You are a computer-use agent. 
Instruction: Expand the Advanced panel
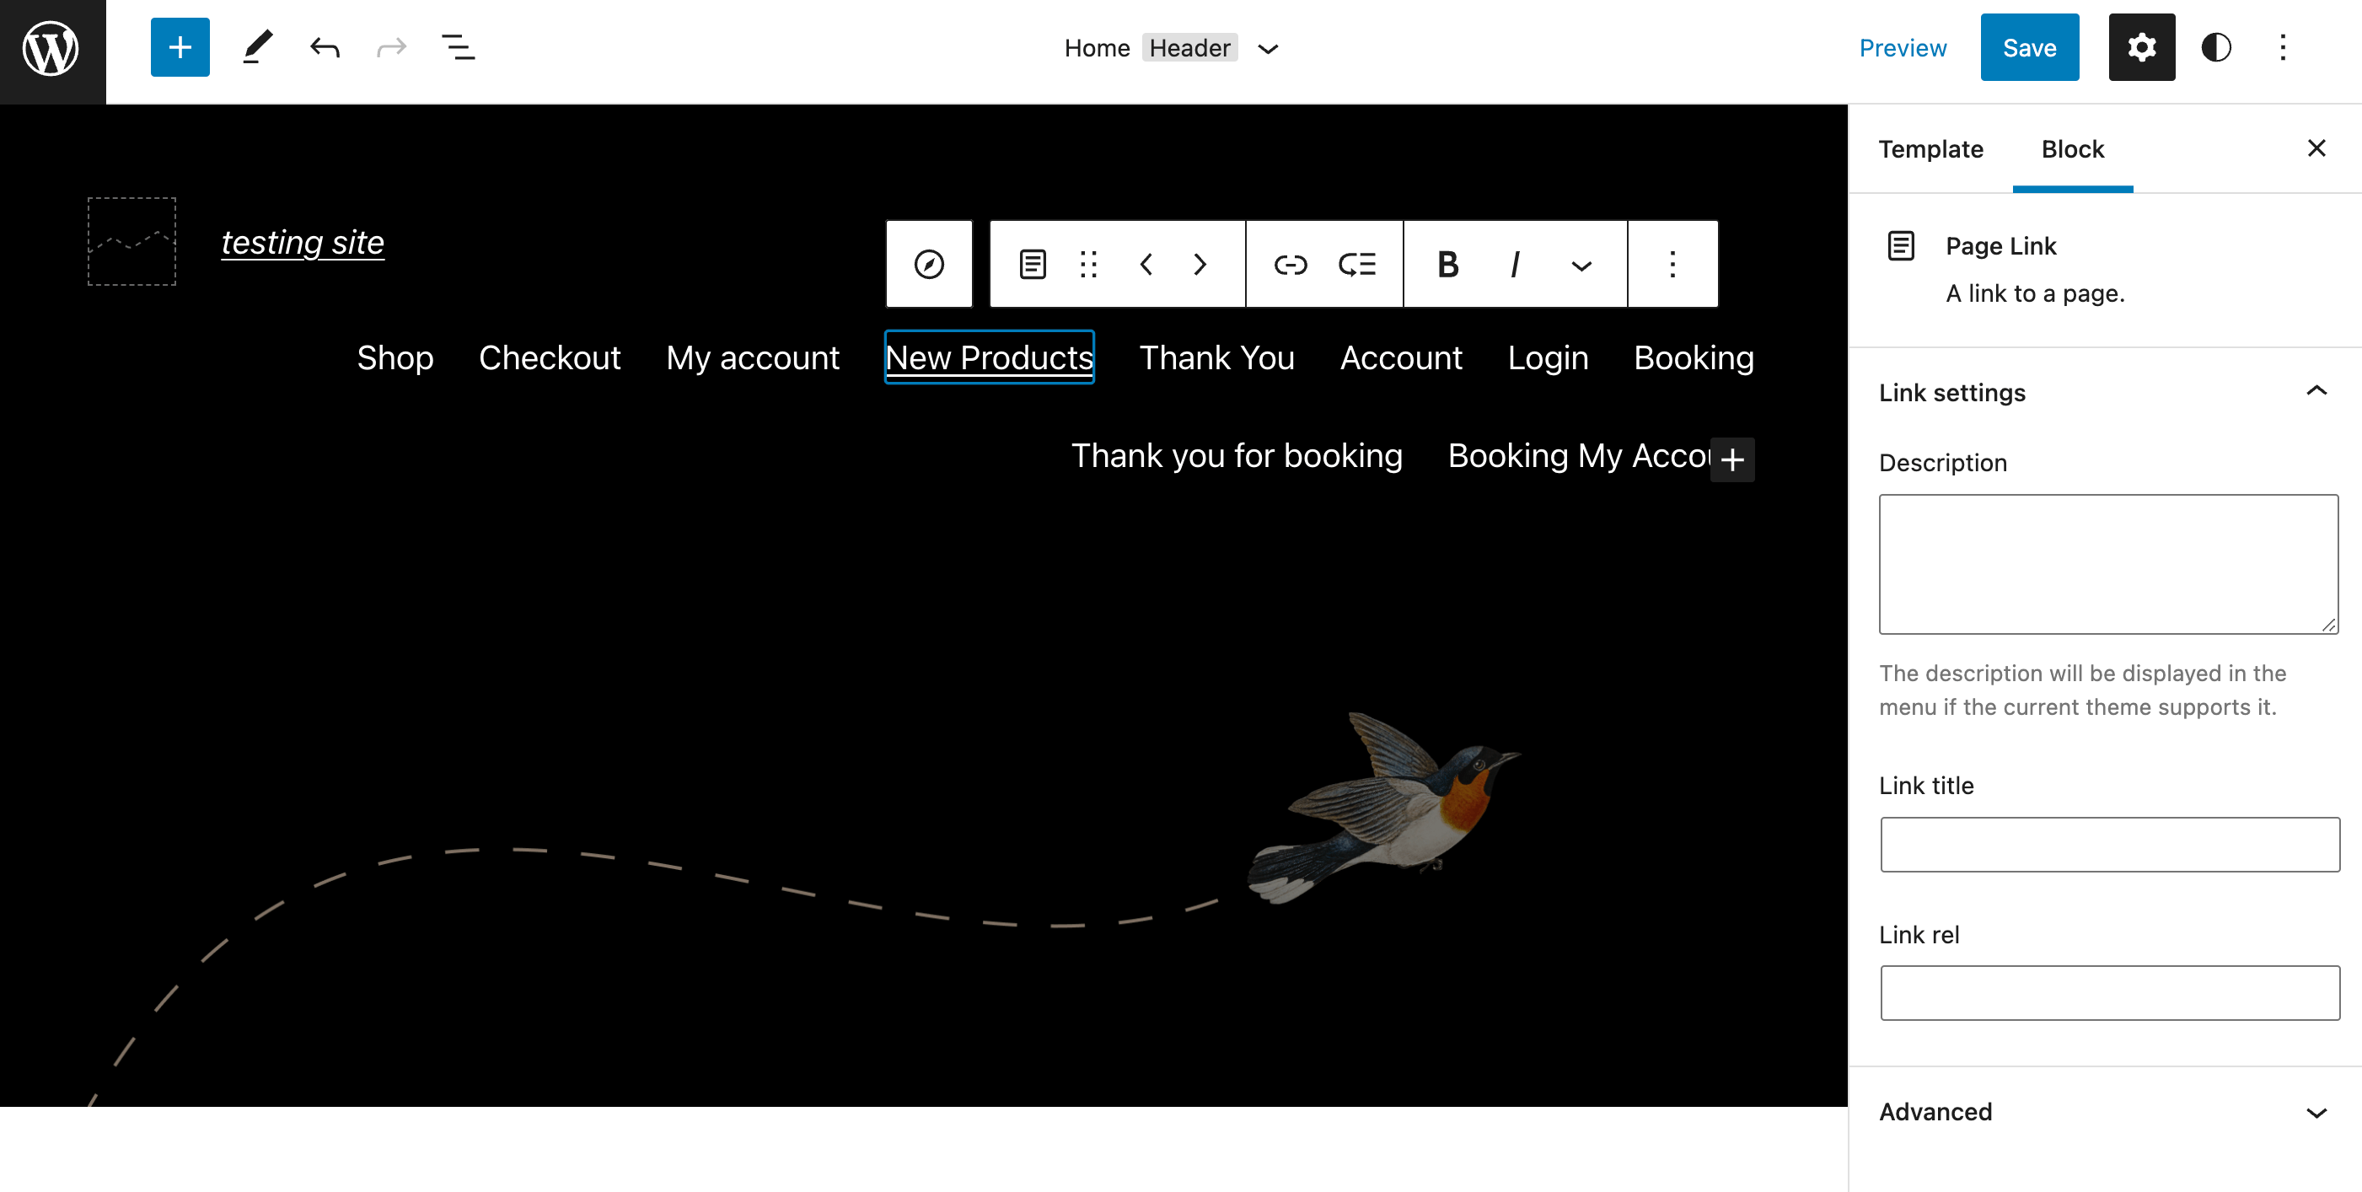click(2316, 1112)
